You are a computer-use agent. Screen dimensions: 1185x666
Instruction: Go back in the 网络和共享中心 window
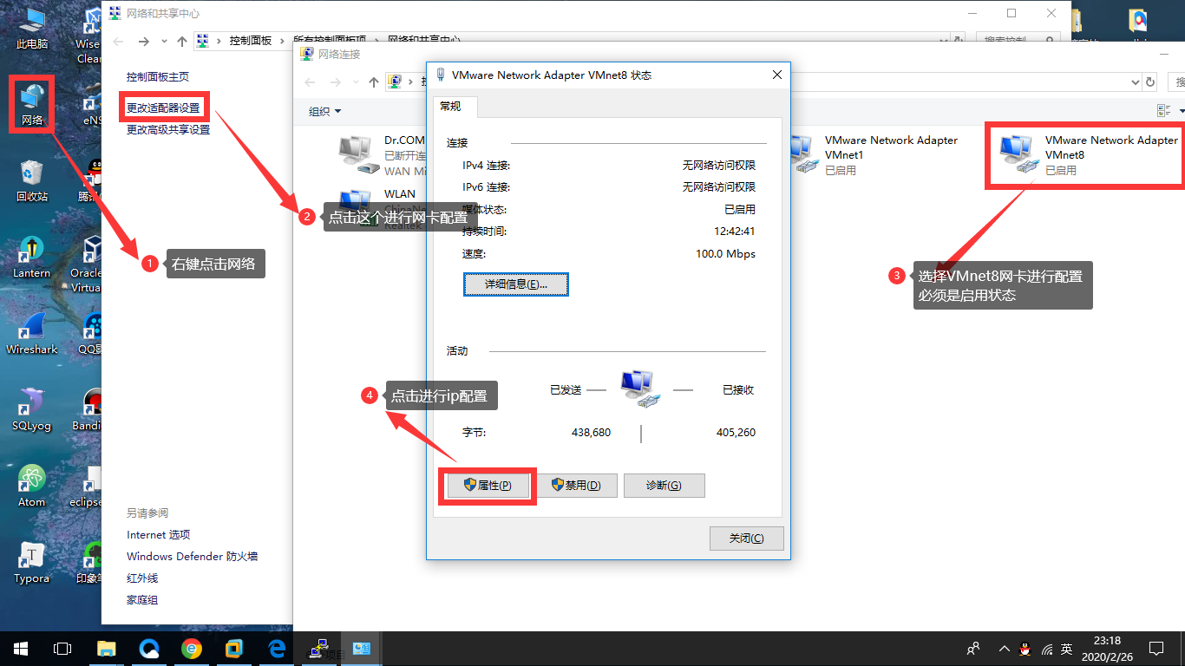[x=119, y=41]
